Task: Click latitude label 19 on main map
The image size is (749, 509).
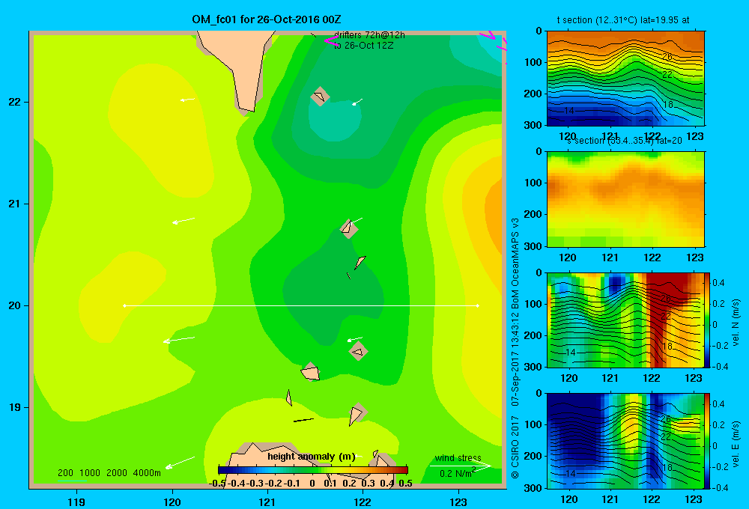Action: click(x=15, y=407)
